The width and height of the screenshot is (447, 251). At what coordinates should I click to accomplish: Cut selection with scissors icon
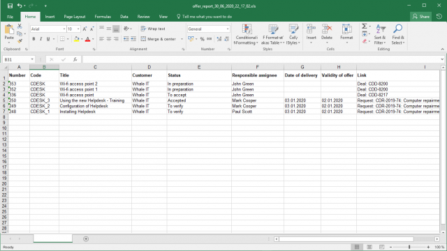coord(20,26)
